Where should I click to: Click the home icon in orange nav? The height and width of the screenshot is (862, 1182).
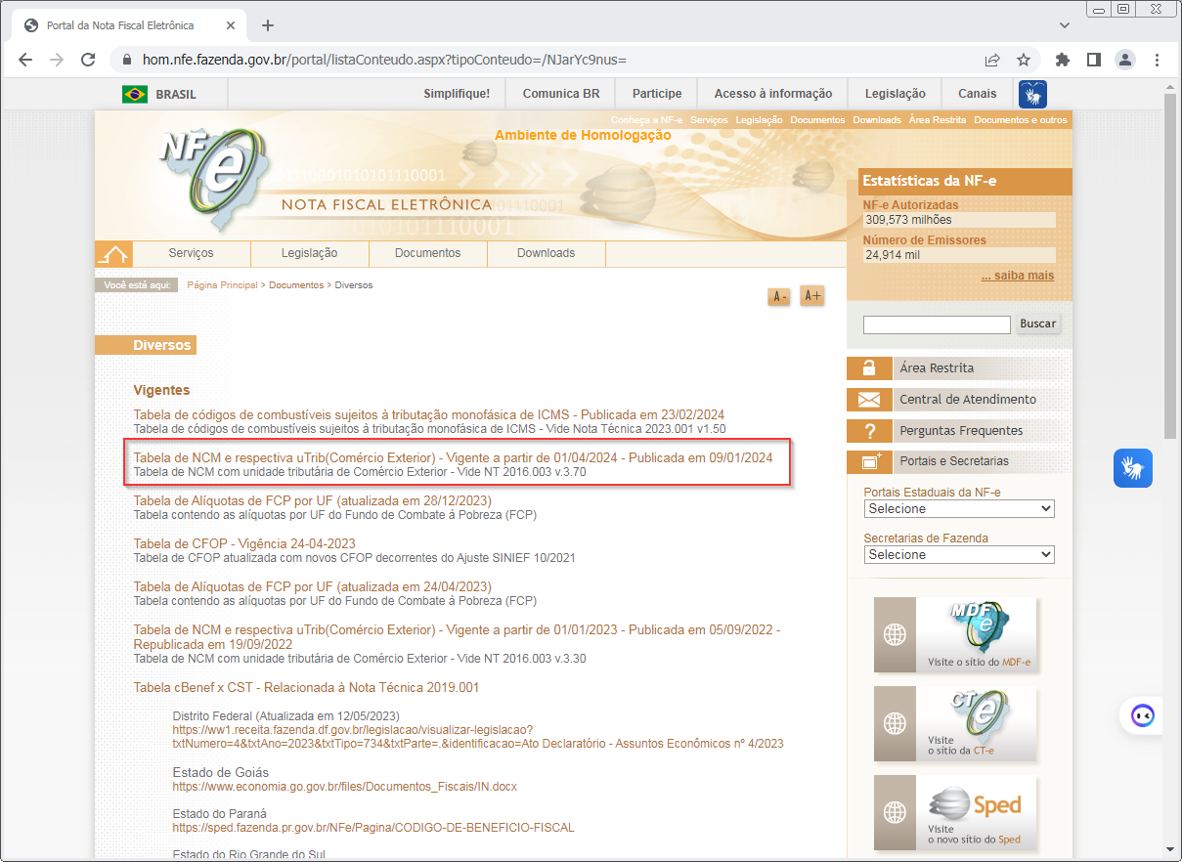[x=113, y=254]
